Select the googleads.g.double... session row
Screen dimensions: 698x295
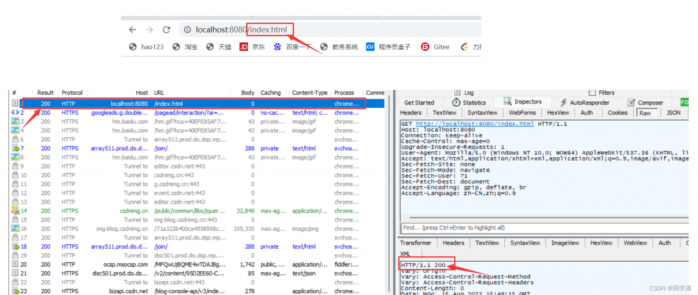pyautogui.click(x=197, y=113)
